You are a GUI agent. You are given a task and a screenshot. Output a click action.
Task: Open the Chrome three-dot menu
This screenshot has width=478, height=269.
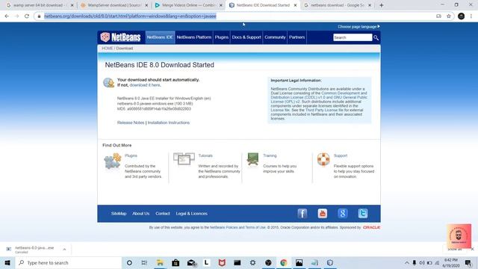471,16
